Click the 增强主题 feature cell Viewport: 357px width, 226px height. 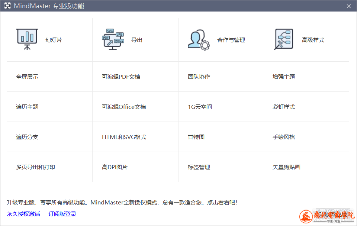[x=306, y=77]
